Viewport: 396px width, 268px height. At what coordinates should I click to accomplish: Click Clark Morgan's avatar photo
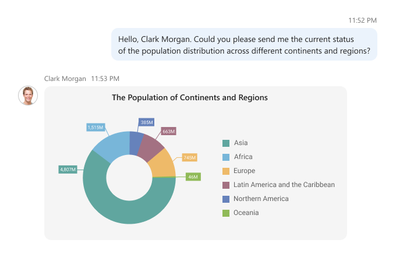click(x=28, y=96)
